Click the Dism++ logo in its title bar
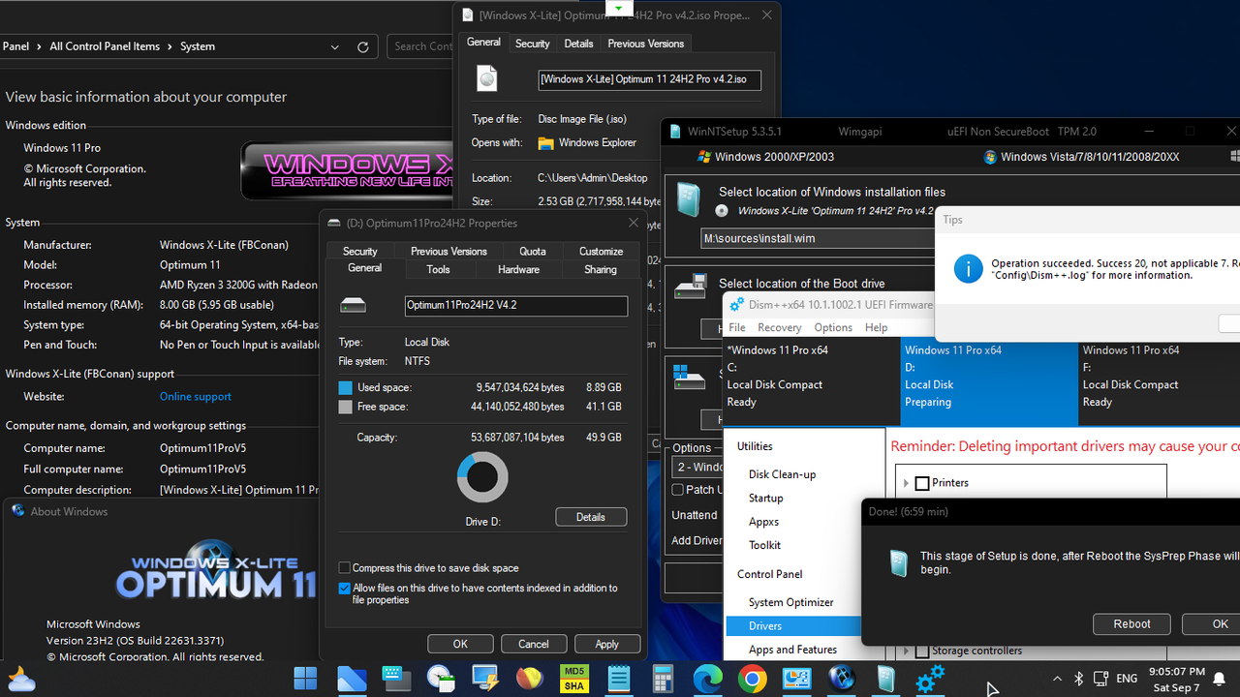Screen dimensions: 1240x697 (x=735, y=304)
